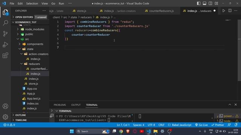
Task: Toggle Secondary Side Bar layout icon
Action: click(210, 3)
